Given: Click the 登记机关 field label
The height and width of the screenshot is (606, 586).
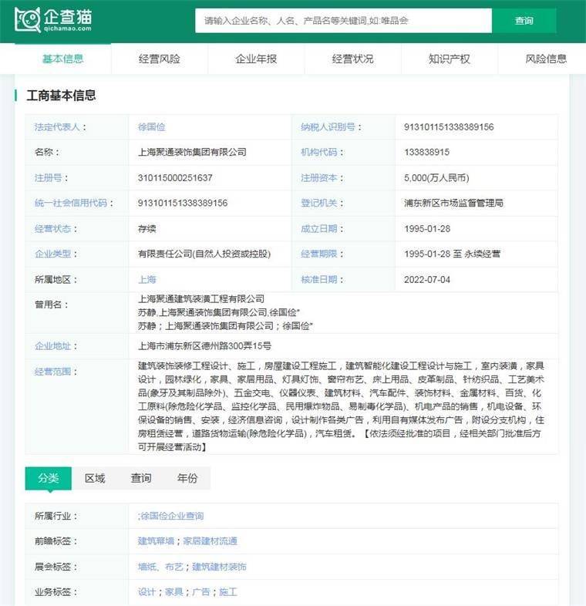Looking at the screenshot, I should [322, 203].
